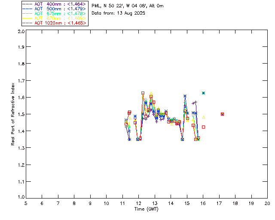
Task: Click the x-axis tick label 9
Action: click(90, 203)
